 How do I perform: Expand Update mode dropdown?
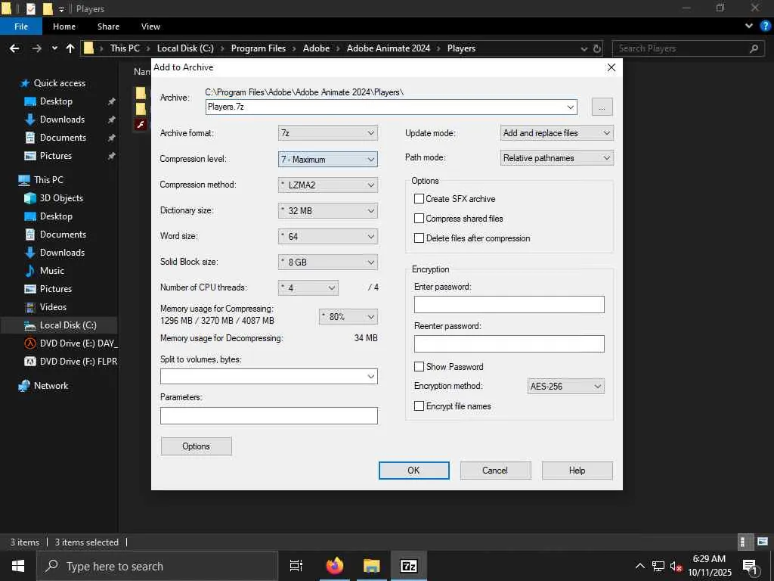click(x=557, y=133)
